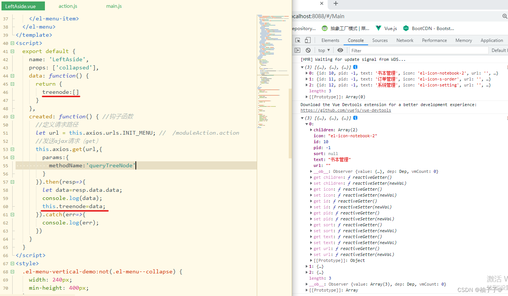Fold export default block at line 41
This screenshot has width=508, height=296.
point(12,51)
